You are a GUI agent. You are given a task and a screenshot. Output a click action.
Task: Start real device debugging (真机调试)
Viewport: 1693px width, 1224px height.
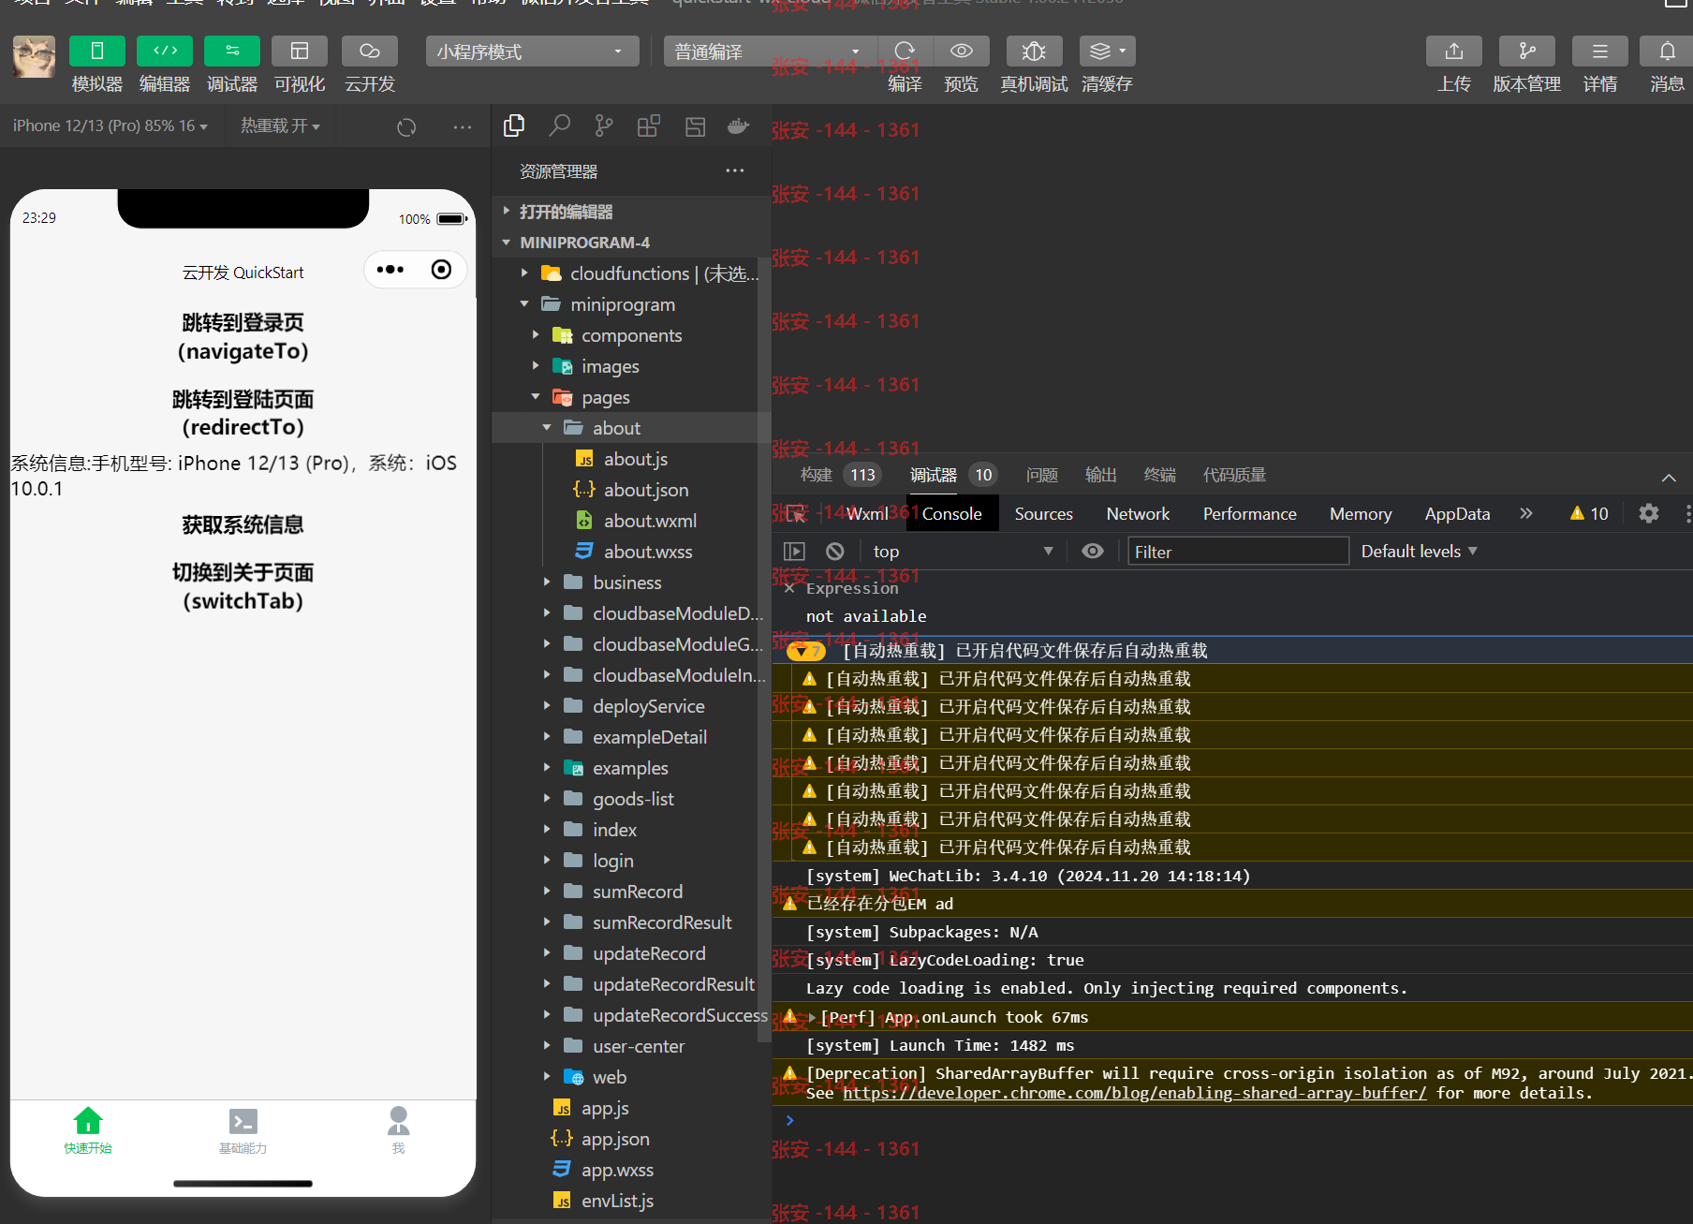[1034, 52]
